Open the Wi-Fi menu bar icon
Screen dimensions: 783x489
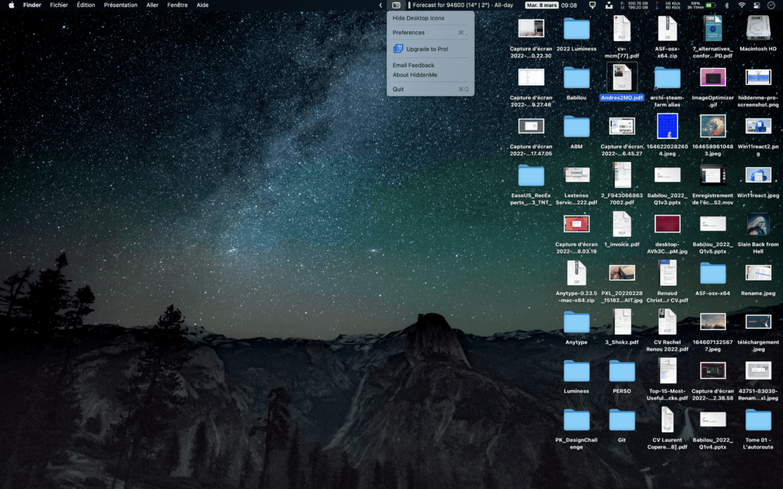pos(742,5)
